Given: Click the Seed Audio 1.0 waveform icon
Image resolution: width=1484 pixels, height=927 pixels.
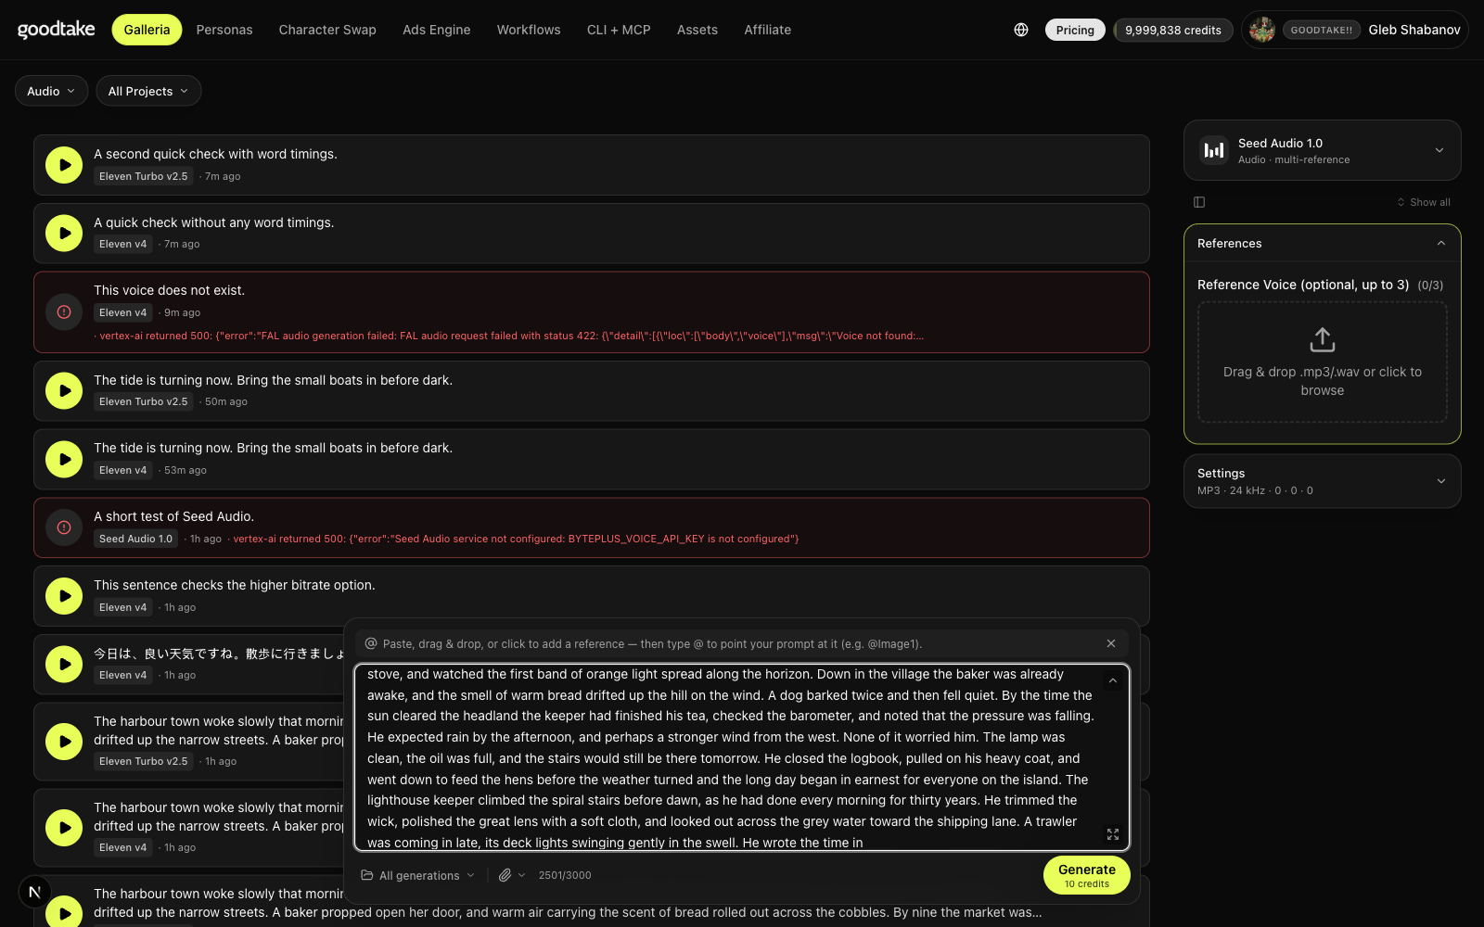Looking at the screenshot, I should 1214,150.
